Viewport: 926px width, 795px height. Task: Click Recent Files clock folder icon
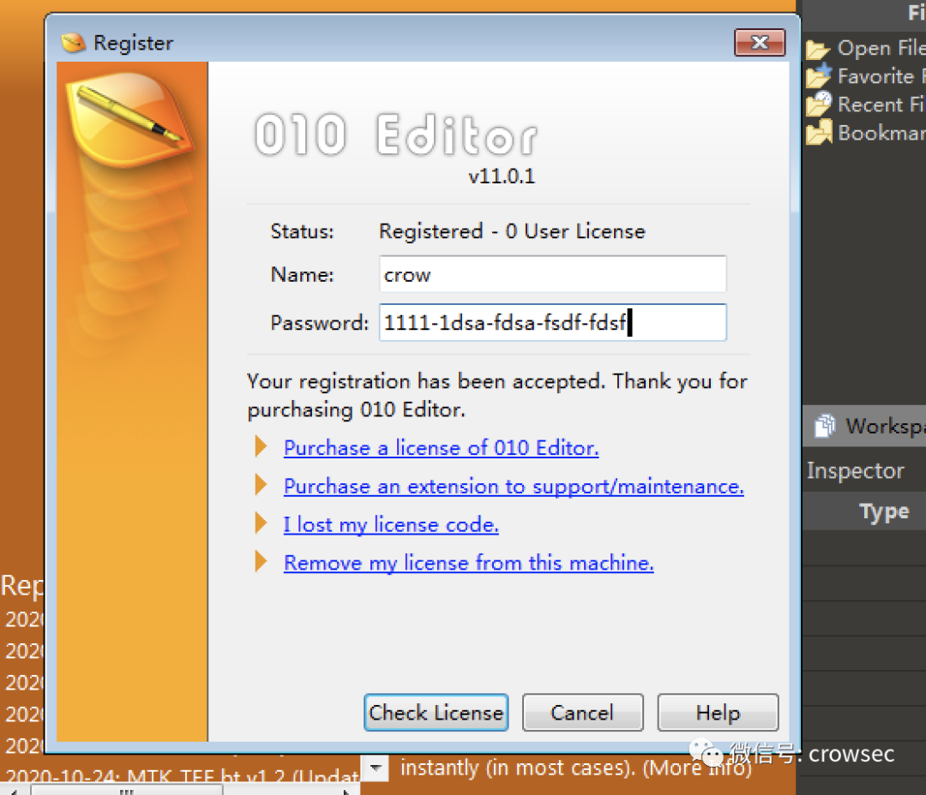point(819,105)
